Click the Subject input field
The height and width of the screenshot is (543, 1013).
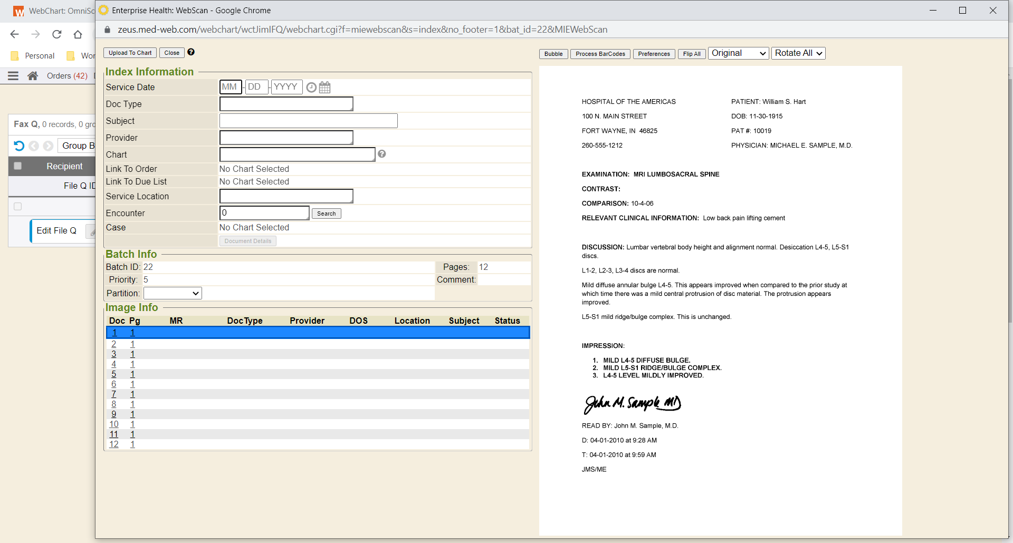point(308,121)
